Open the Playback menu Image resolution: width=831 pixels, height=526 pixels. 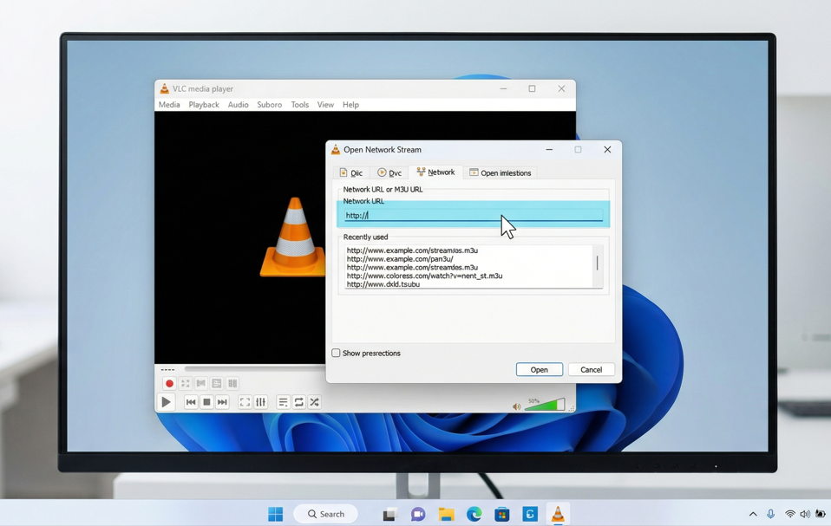[204, 105]
